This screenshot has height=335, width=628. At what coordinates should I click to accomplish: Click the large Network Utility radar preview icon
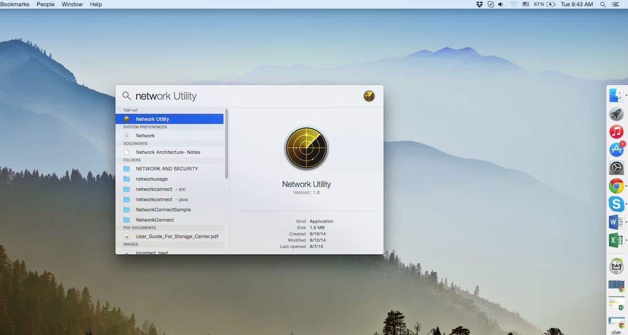pos(306,148)
